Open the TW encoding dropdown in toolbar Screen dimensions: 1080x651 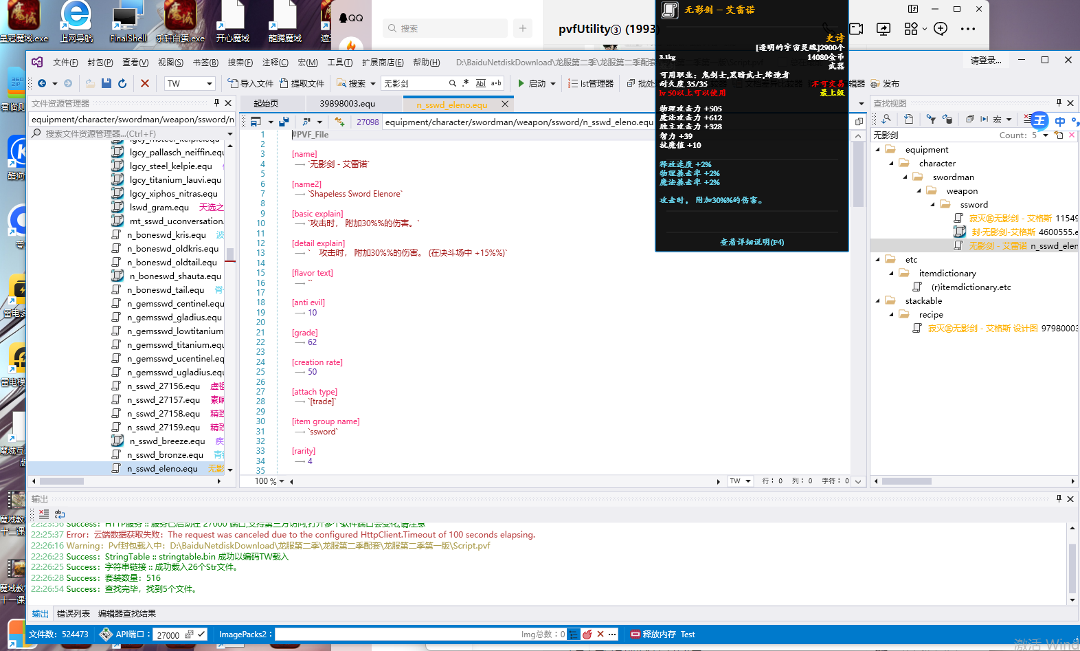[x=209, y=84]
